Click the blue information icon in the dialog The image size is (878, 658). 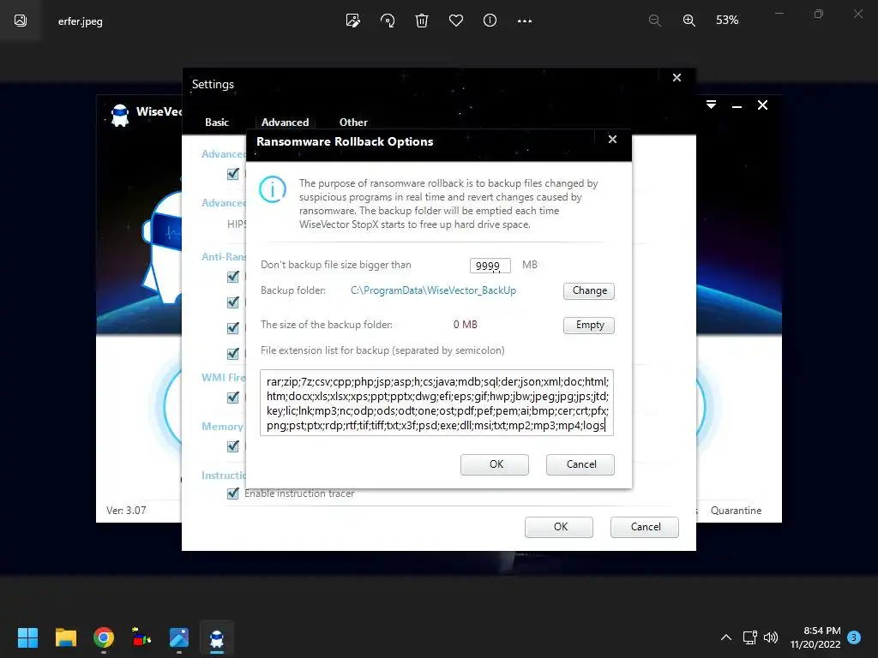coord(273,189)
